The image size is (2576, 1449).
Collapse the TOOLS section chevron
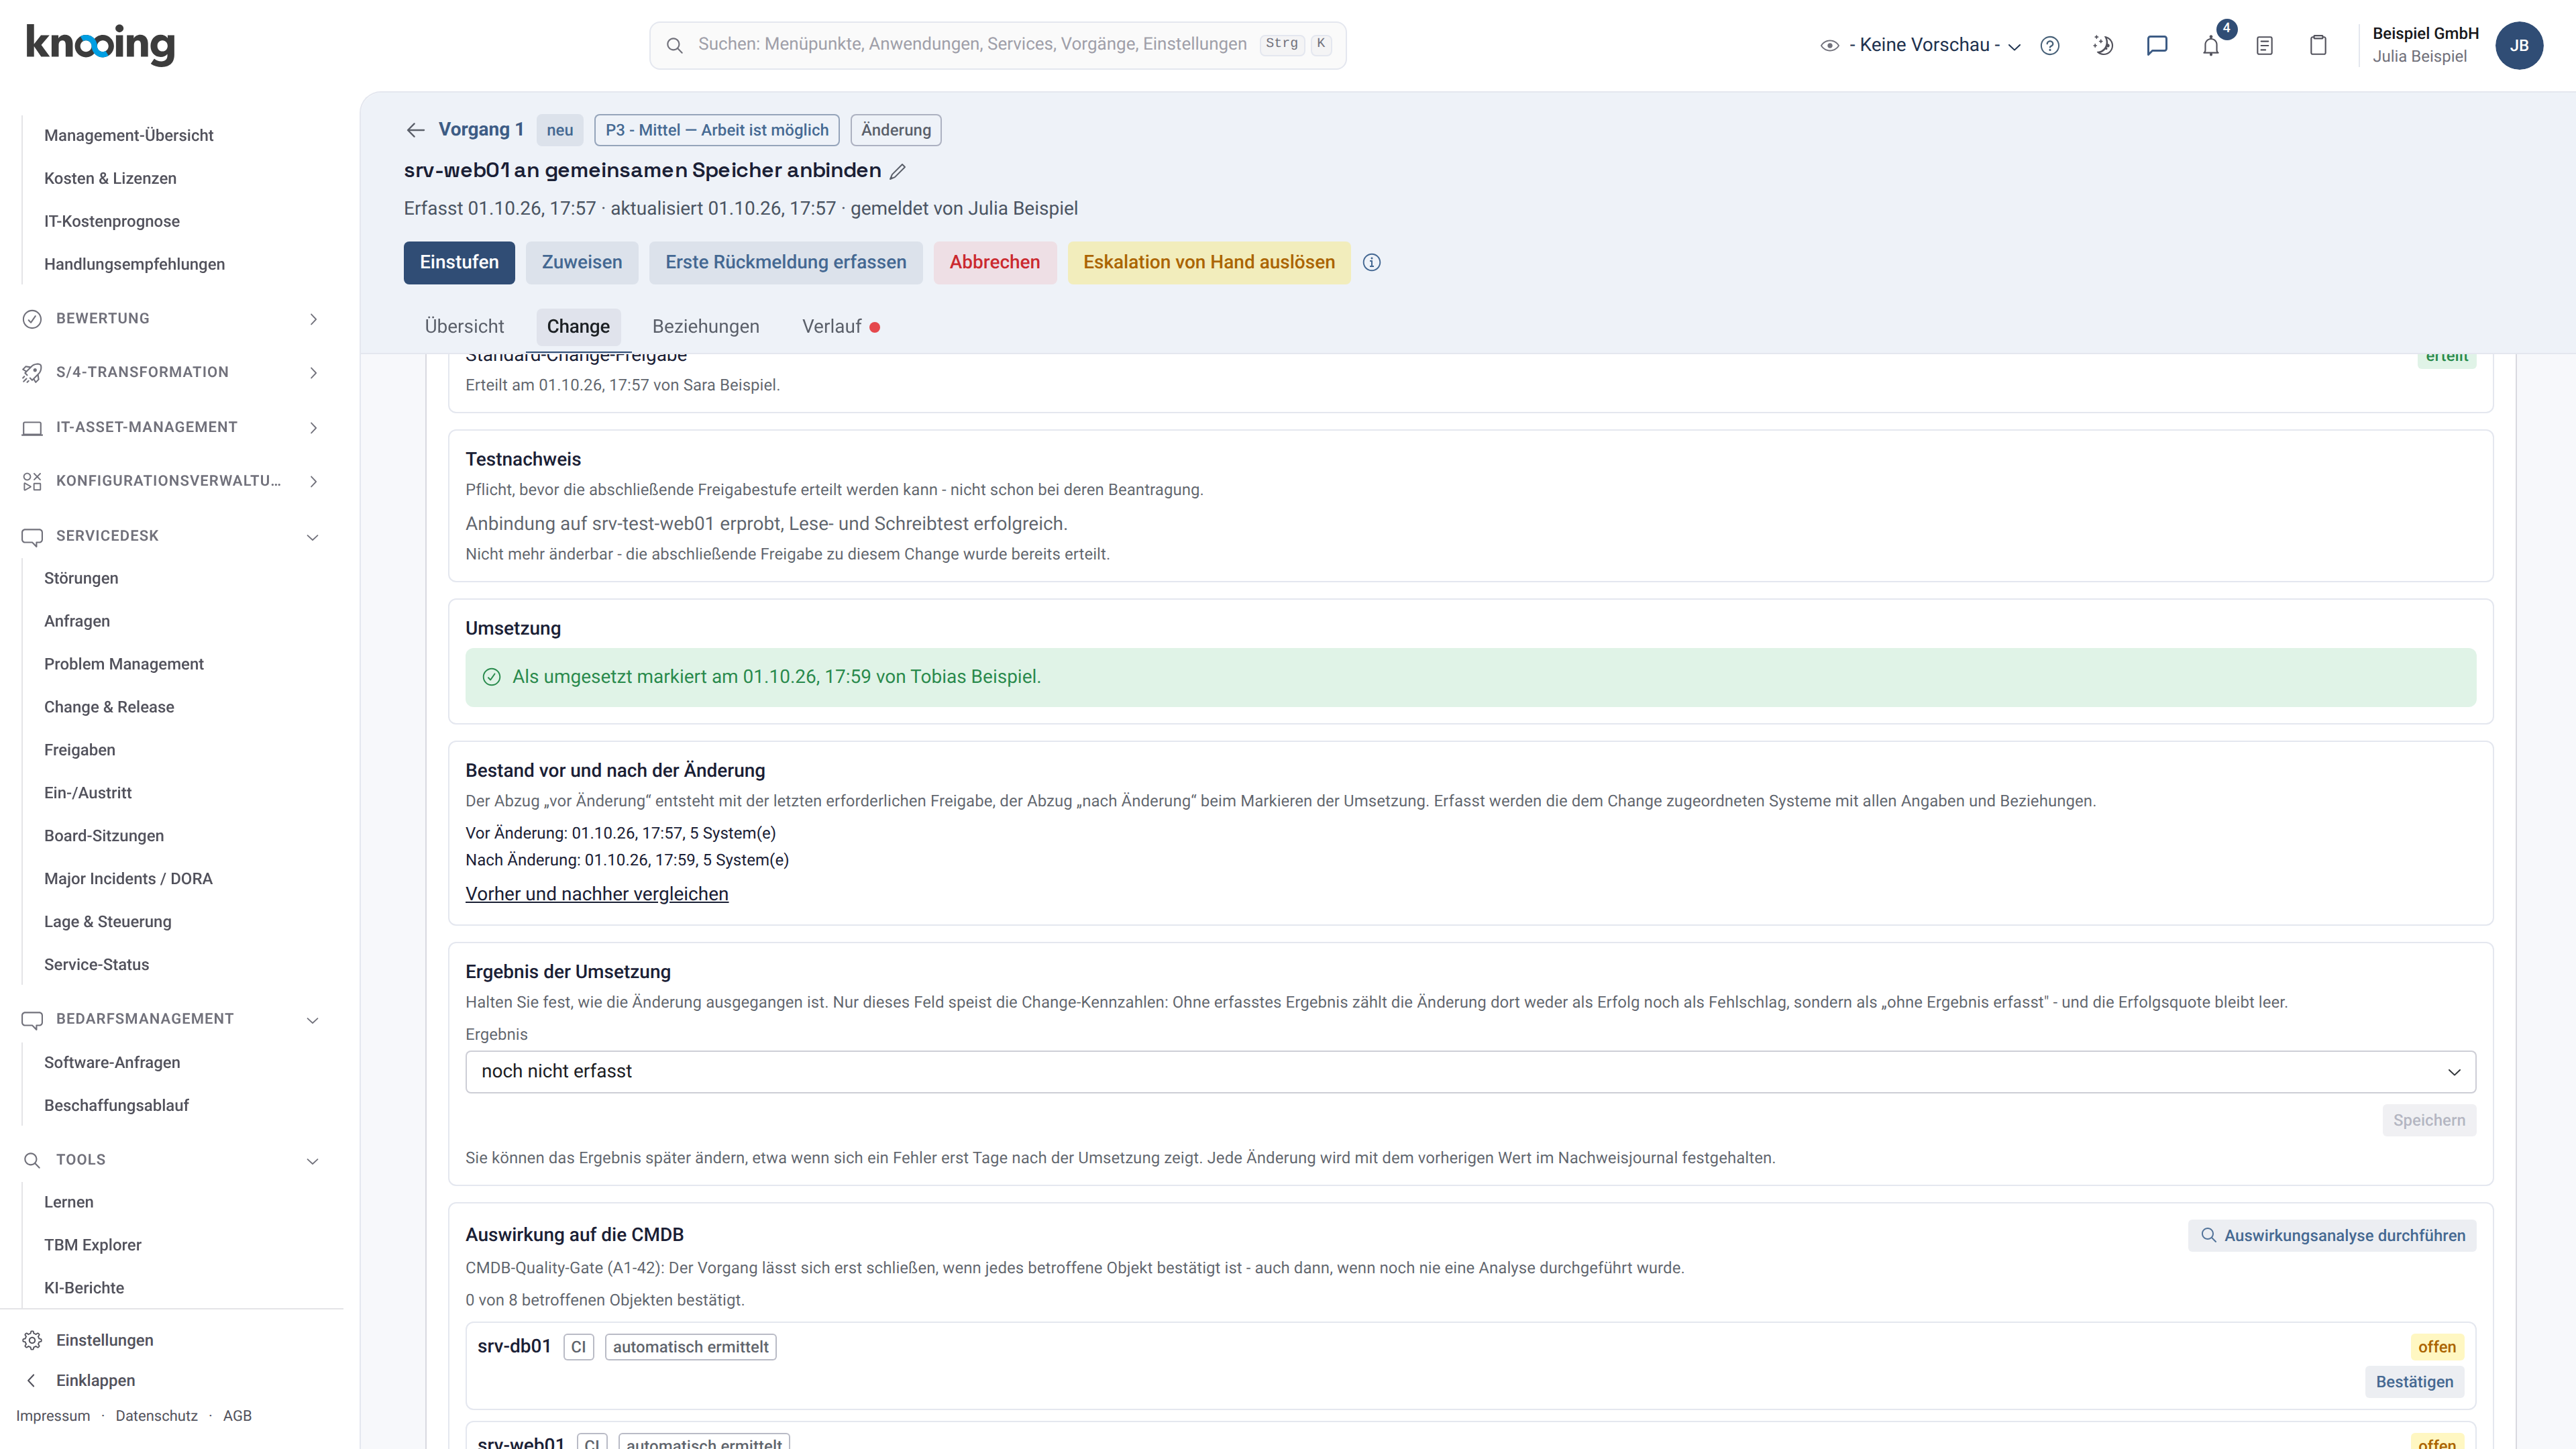pos(312,1161)
